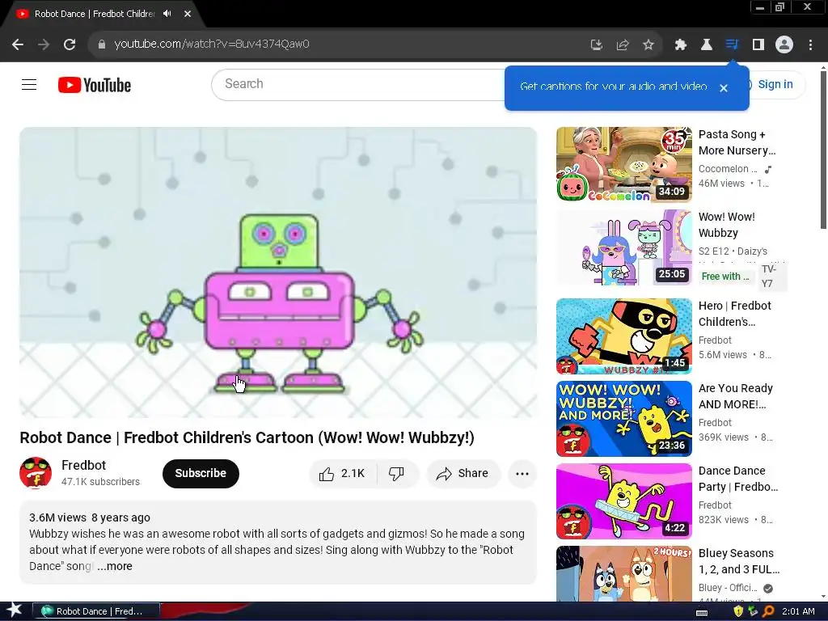Open Chrome Labs flask icon
The height and width of the screenshot is (621, 828).
click(x=706, y=44)
